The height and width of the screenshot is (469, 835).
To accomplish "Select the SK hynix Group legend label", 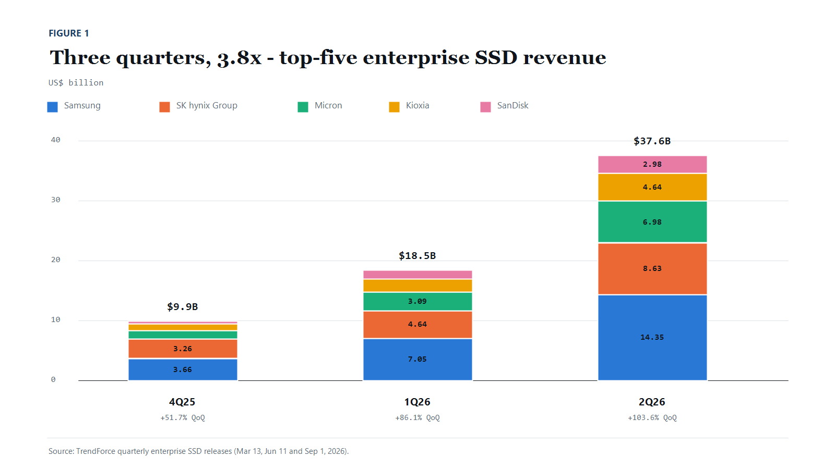I will (x=207, y=106).
